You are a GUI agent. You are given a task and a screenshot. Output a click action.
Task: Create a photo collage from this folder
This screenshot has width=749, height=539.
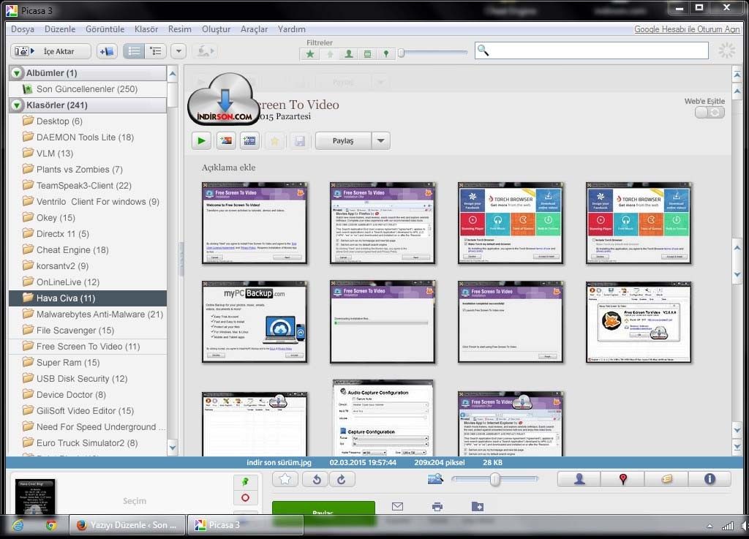point(226,141)
